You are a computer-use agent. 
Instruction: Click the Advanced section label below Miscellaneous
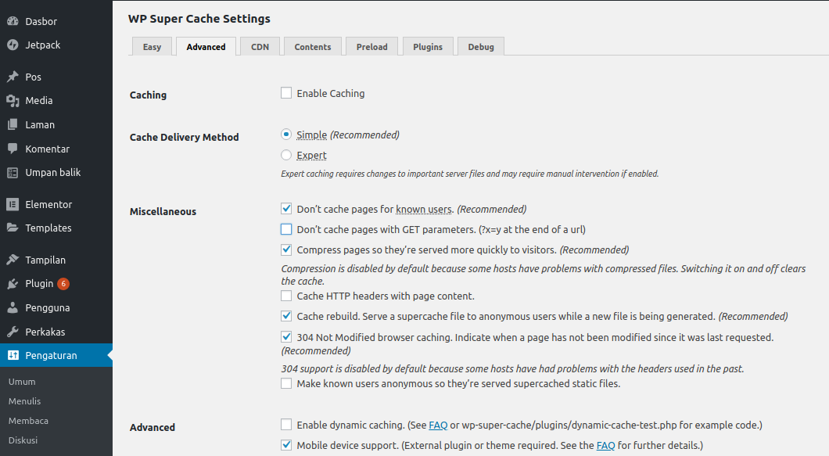coord(153,427)
